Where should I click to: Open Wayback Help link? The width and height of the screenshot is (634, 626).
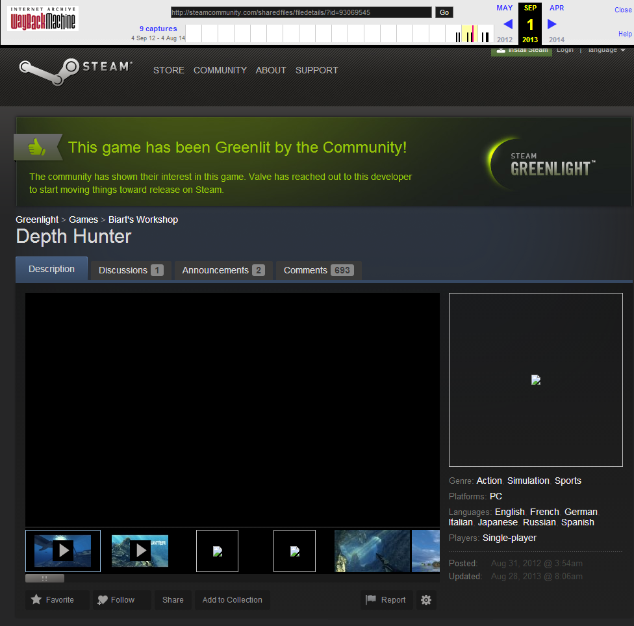pyautogui.click(x=625, y=34)
